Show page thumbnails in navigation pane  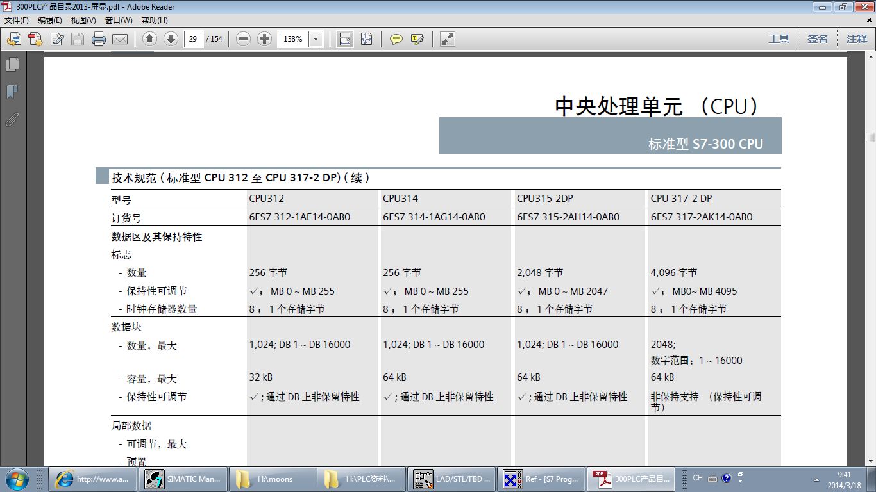pos(12,65)
